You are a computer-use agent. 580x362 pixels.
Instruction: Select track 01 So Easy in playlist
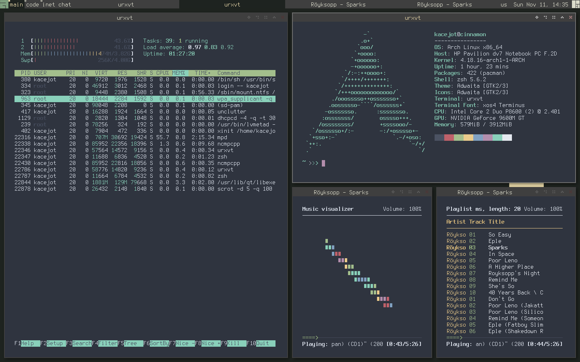tap(504, 234)
